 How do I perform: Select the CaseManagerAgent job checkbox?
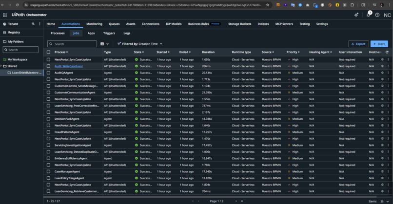[48, 171]
